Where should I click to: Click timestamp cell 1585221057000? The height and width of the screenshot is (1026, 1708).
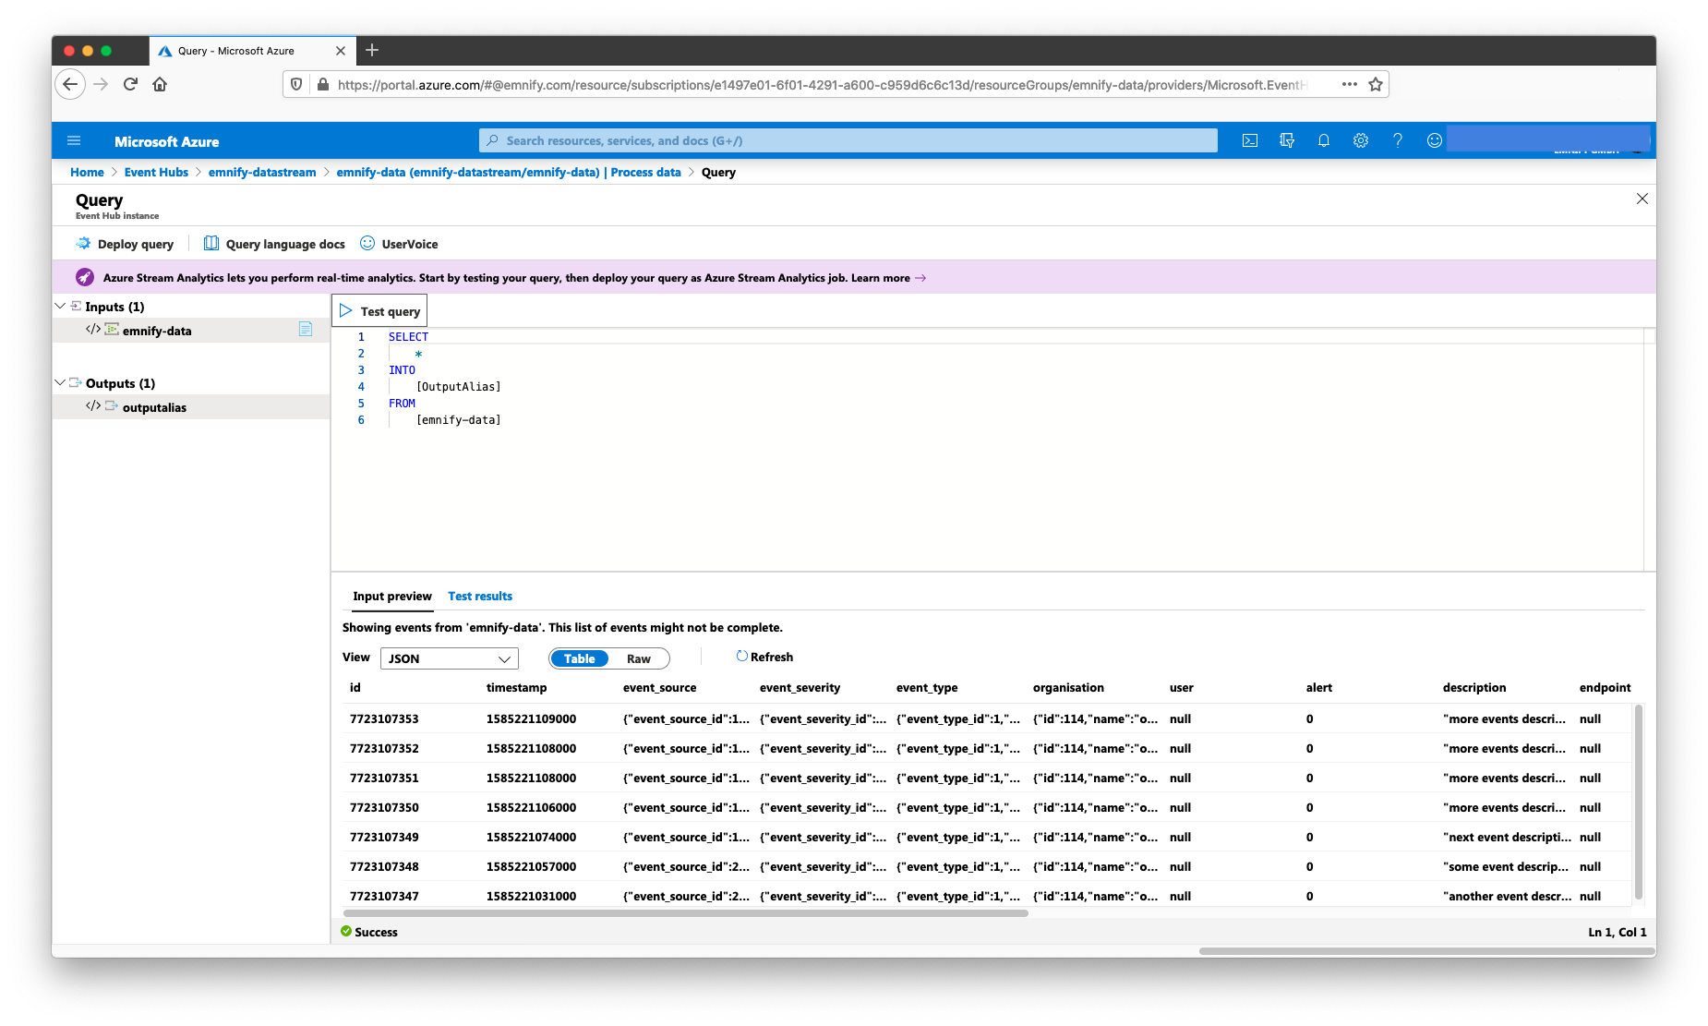(531, 866)
